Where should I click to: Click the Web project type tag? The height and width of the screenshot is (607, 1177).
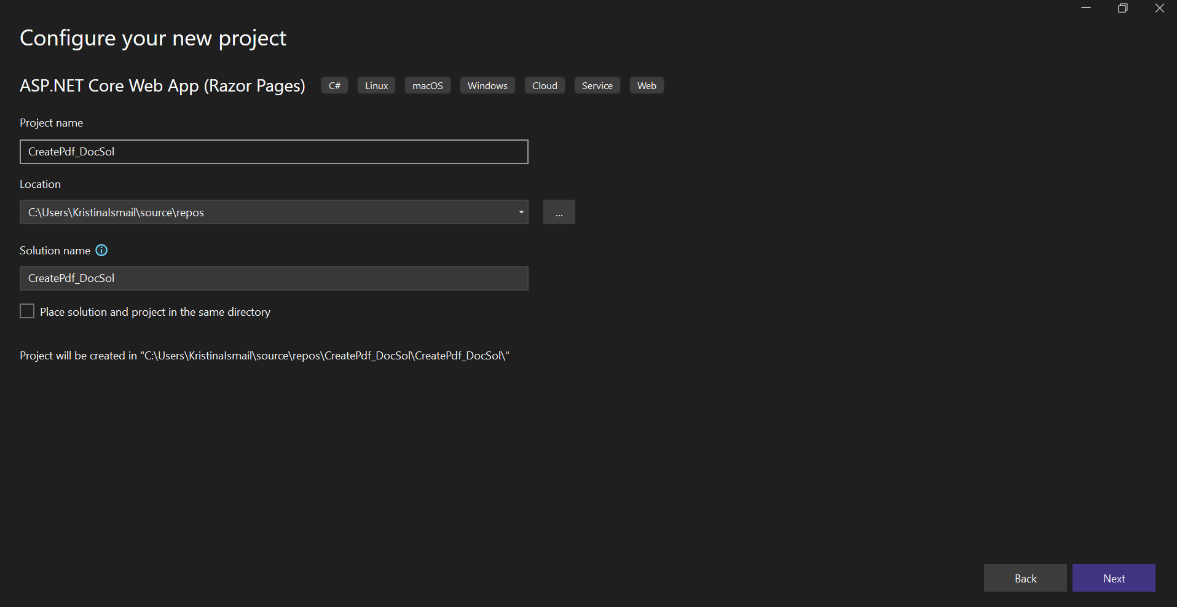tap(646, 85)
